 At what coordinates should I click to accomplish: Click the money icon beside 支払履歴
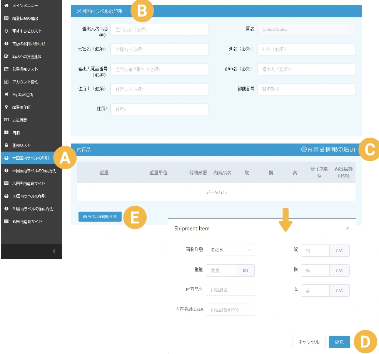[x=7, y=120]
